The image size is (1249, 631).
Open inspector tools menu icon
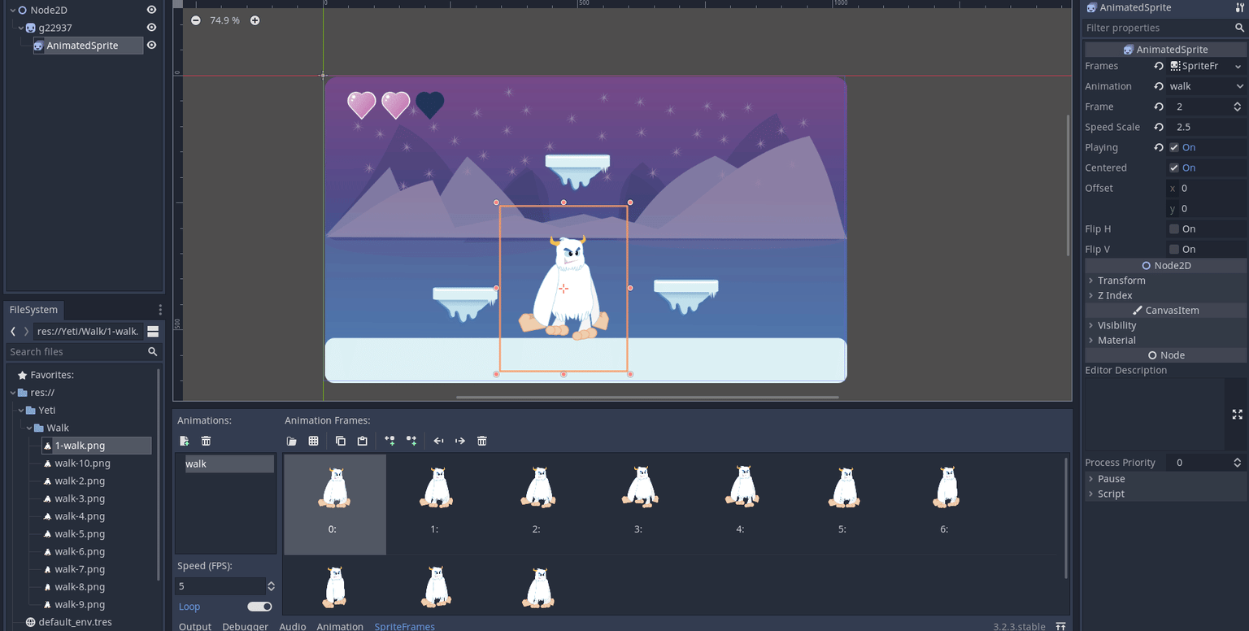tap(1239, 7)
